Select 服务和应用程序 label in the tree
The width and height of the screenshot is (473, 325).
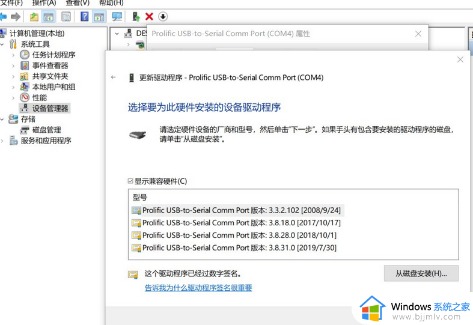(46, 141)
